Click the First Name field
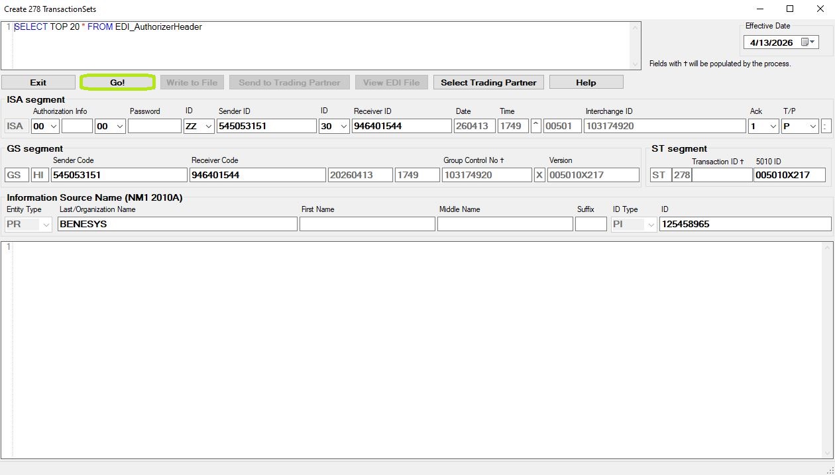 367,224
